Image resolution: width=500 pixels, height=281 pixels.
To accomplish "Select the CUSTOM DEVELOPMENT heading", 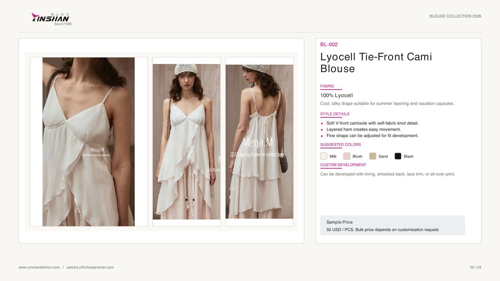I will (x=343, y=165).
